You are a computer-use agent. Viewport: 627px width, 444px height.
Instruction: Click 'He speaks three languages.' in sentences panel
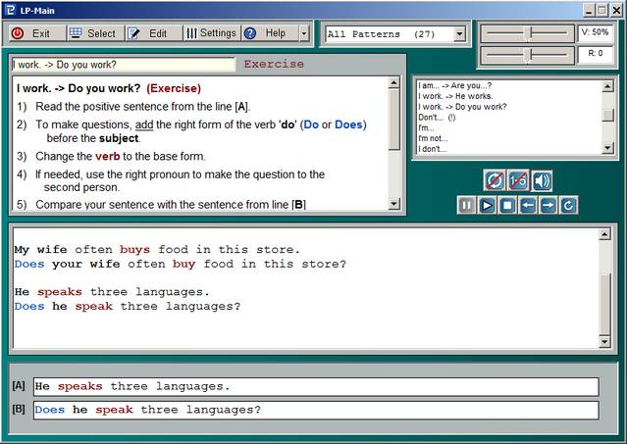click(112, 292)
